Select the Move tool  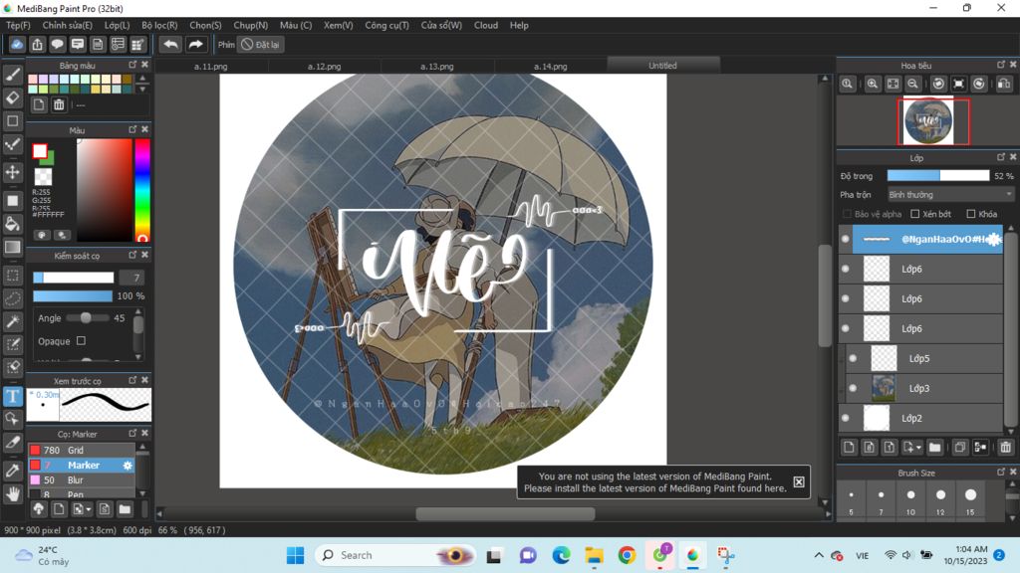pos(12,172)
